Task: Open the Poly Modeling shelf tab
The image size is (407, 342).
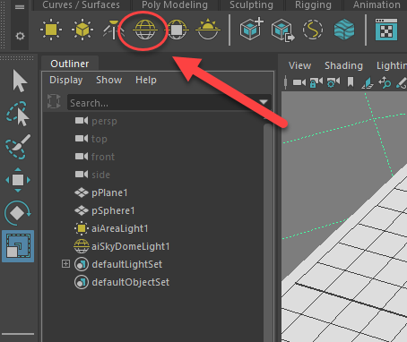Action: click(175, 4)
